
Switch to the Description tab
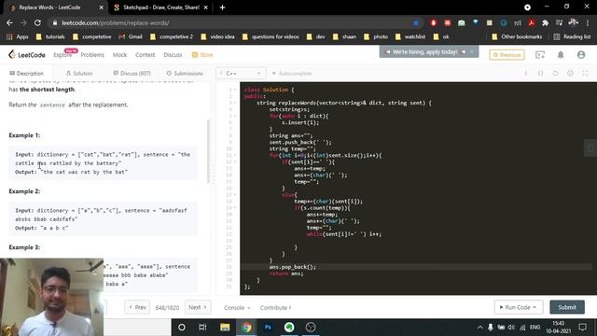click(26, 73)
